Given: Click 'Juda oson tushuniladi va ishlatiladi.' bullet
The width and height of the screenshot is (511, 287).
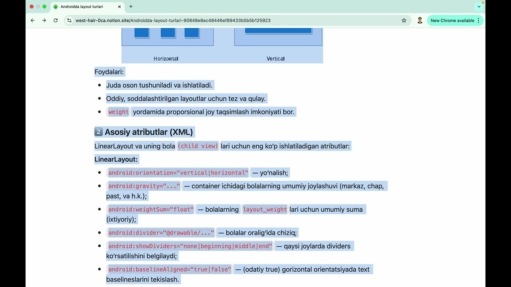Looking at the screenshot, I should click(159, 85).
